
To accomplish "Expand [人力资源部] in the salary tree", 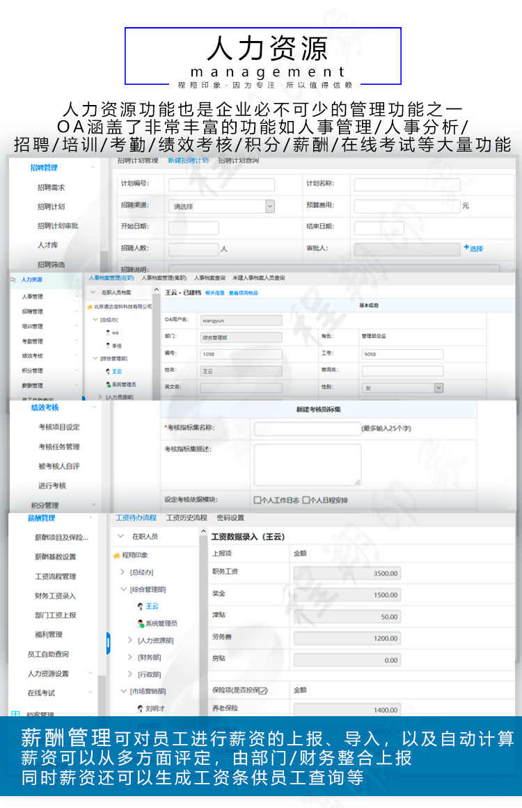I will 130,640.
